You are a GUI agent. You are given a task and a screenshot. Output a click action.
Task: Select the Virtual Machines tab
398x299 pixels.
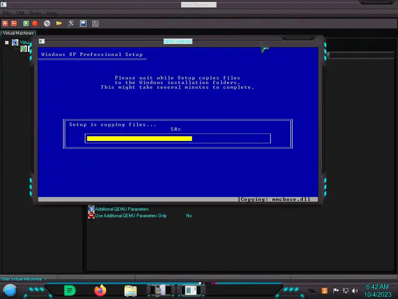coord(18,33)
